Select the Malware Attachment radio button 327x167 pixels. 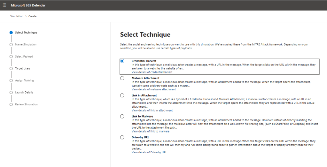pyautogui.click(x=122, y=78)
